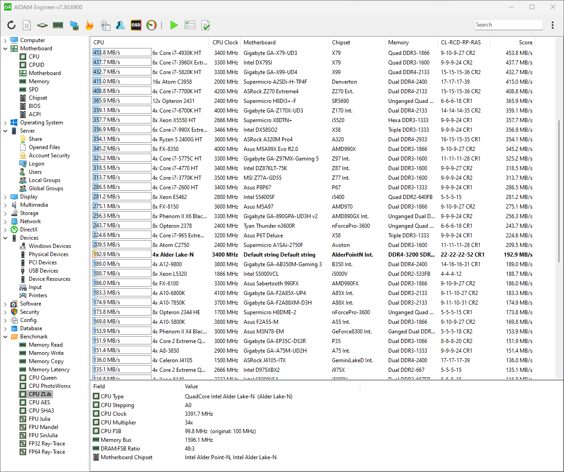Expand the Storage tree node
Viewport: 564px width, 472px height.
coord(5,213)
